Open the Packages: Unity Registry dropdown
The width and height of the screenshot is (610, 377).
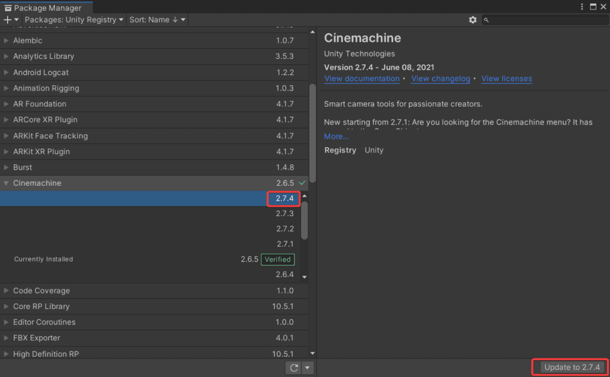click(74, 20)
